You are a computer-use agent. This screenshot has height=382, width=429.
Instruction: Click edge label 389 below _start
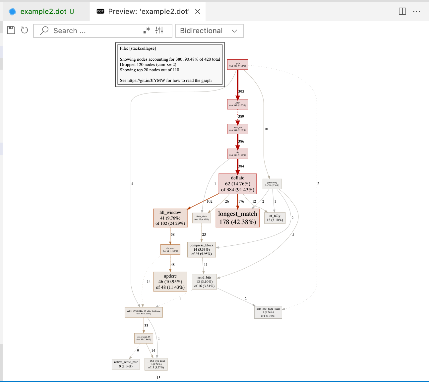[x=241, y=116]
